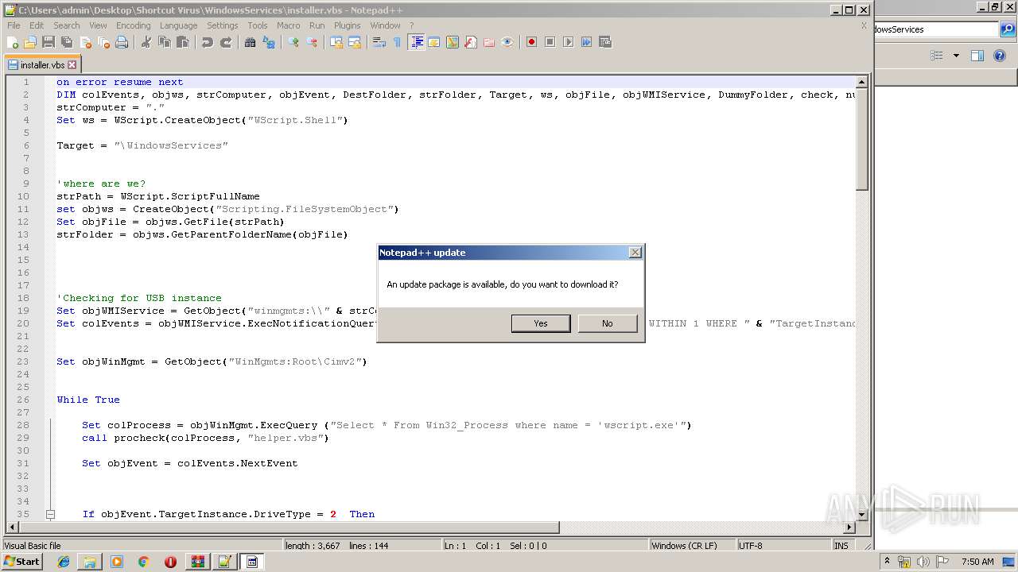Open the Explorer window view options dropdown
1018x572 pixels.
(956, 56)
